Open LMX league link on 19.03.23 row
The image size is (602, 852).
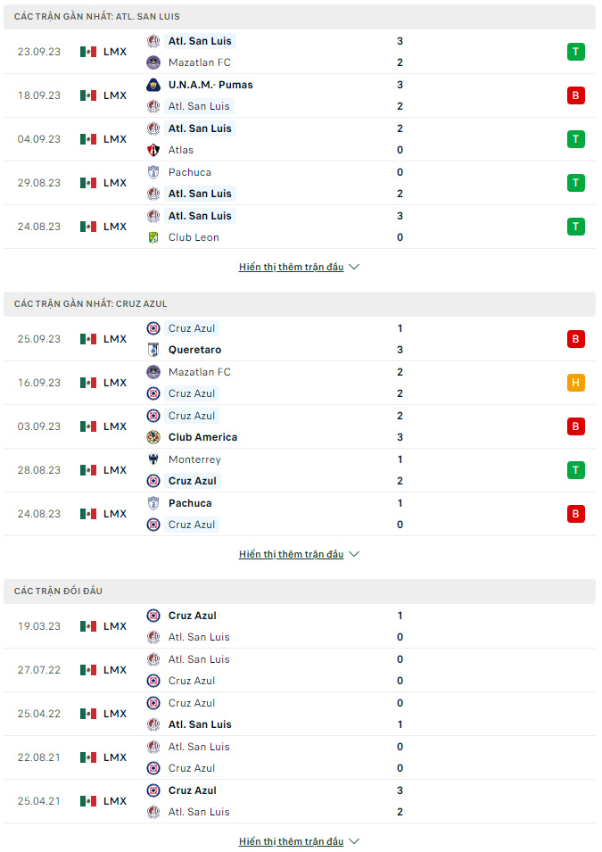(115, 626)
